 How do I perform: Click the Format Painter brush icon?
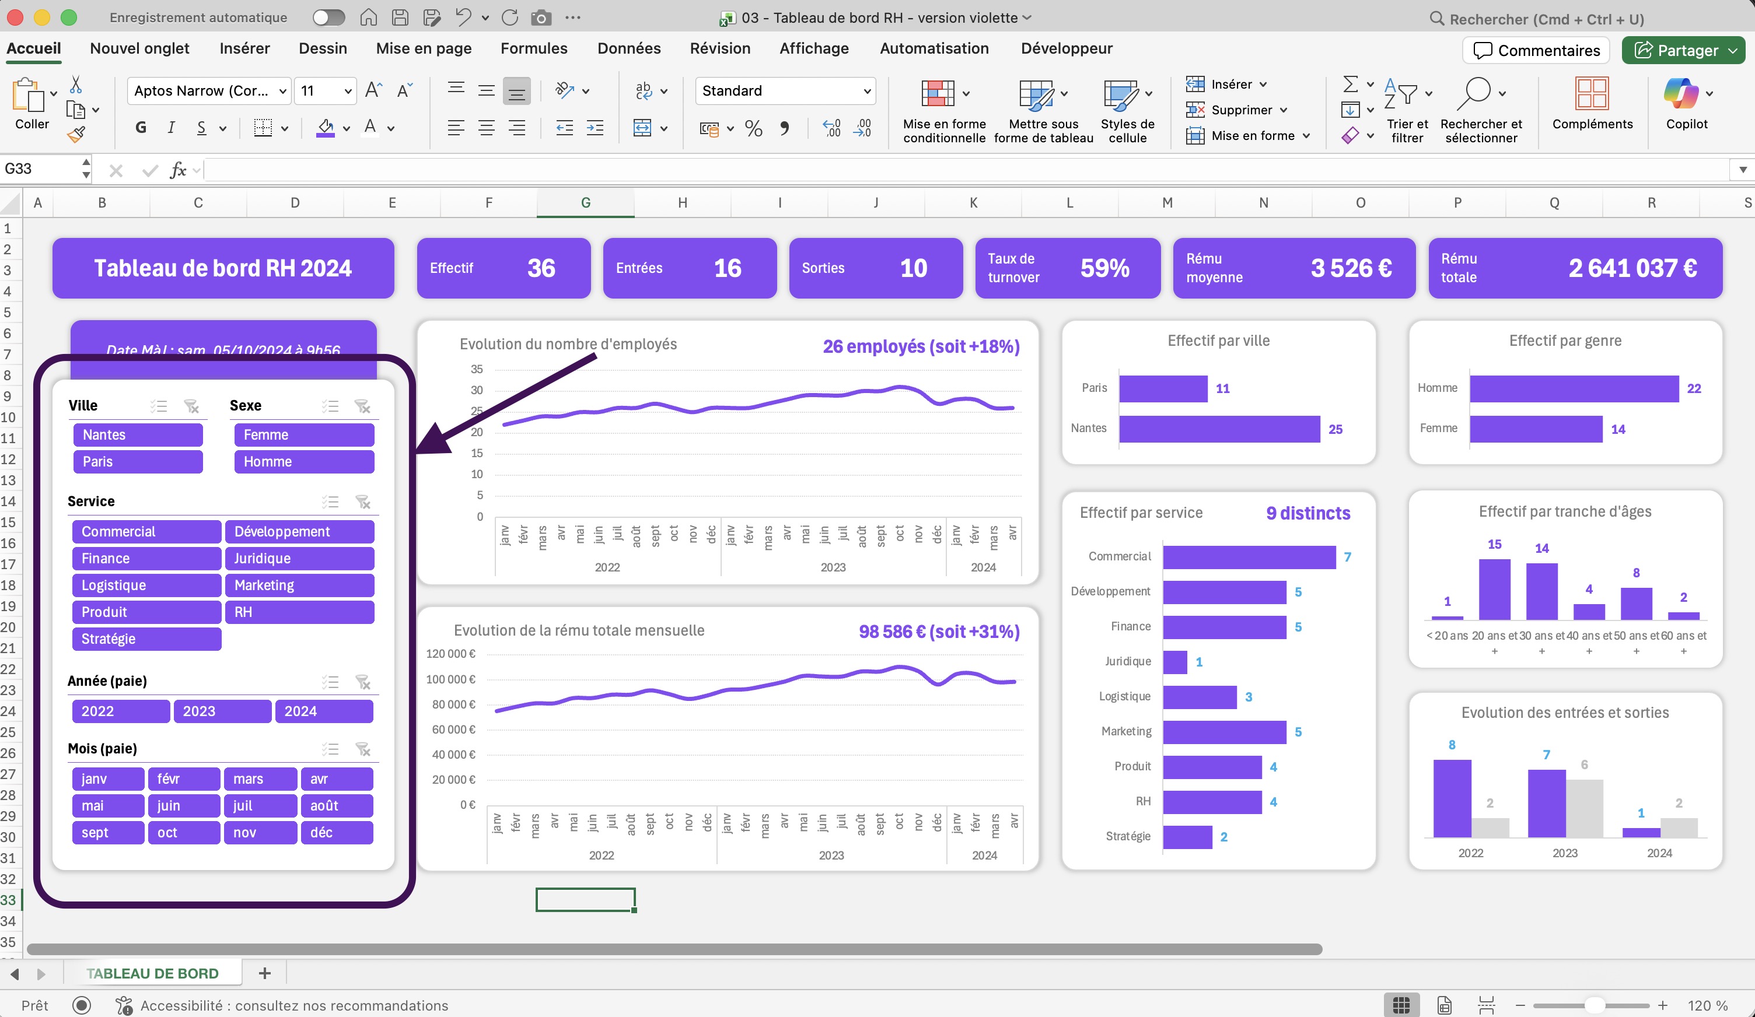[x=76, y=134]
